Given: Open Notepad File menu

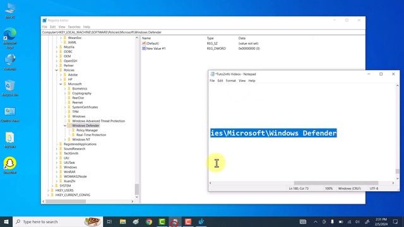Looking at the screenshot, I should pyautogui.click(x=212, y=81).
